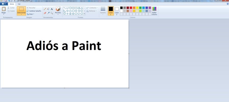The image size is (229, 102).
Task: Click the 'Adiós a Paint' text on canvas
Action: point(64,45)
